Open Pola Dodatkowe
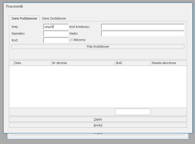The width and height of the screenshot is (195, 144). pos(98,46)
